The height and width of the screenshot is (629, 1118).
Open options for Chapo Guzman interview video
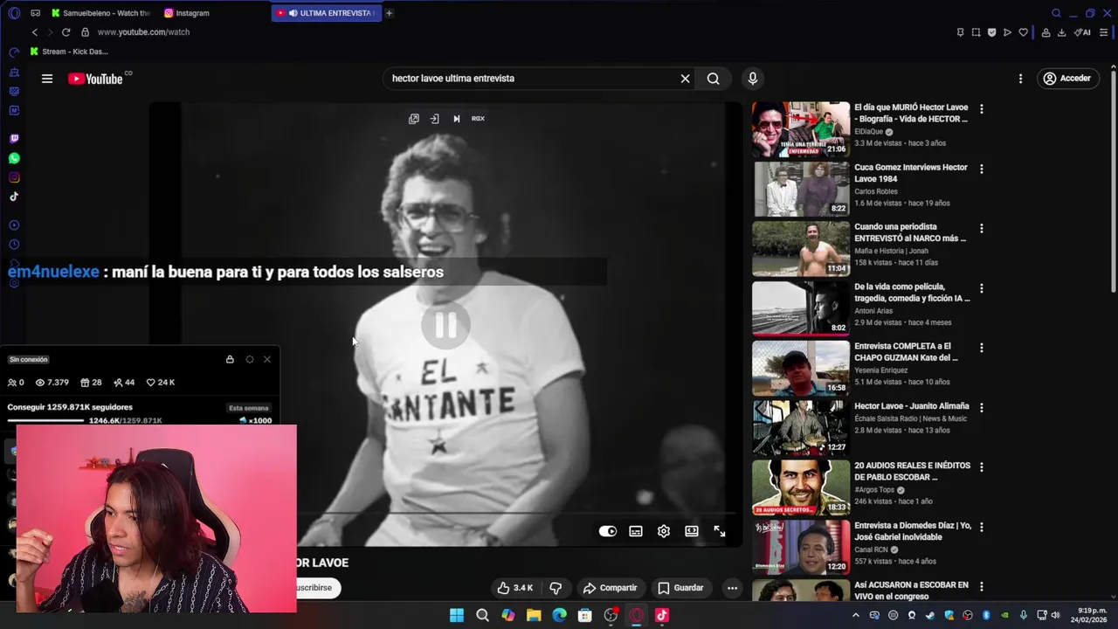982,348
